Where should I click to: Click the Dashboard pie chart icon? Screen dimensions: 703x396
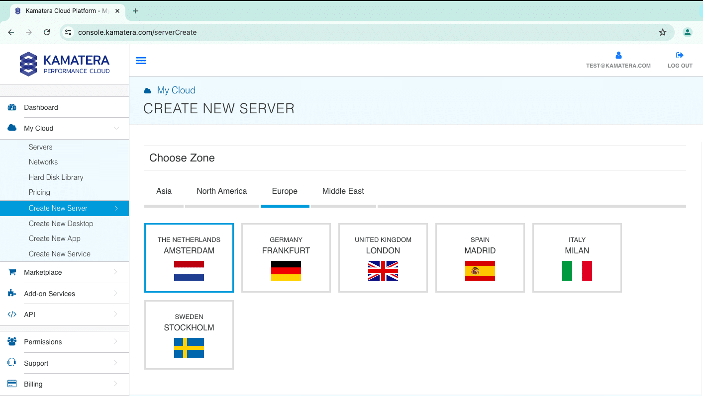point(11,107)
